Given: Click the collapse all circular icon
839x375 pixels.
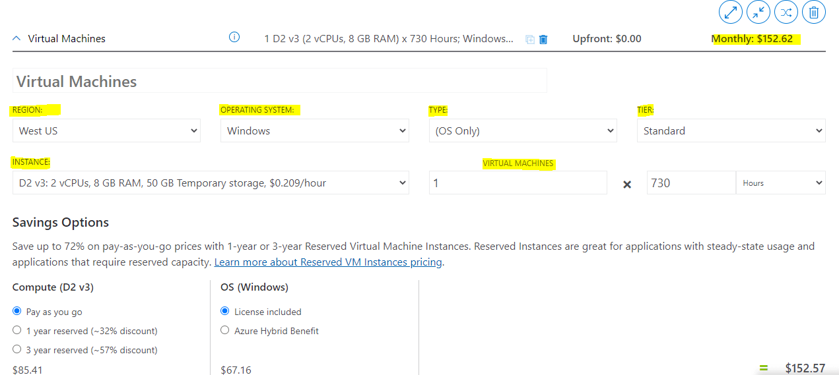Looking at the screenshot, I should tap(758, 12).
